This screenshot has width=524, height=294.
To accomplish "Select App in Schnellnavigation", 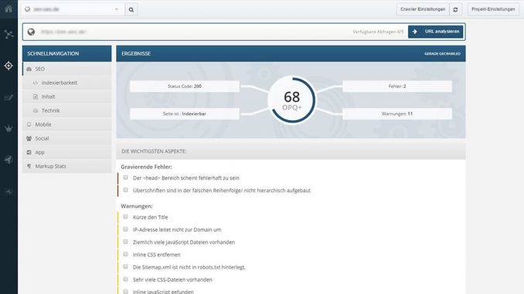I will [x=66, y=152].
